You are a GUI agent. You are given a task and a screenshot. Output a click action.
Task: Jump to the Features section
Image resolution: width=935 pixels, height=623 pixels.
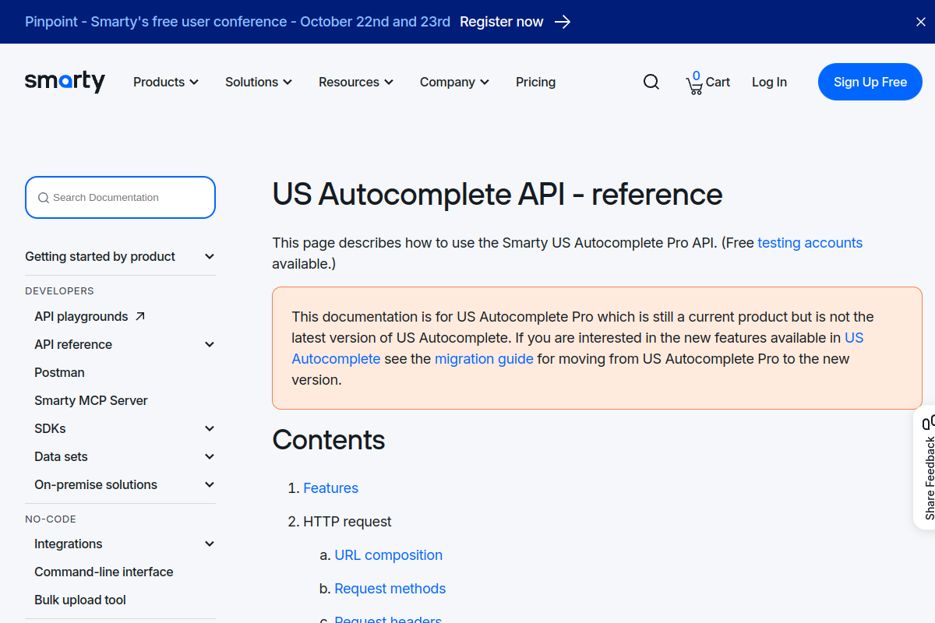pos(330,488)
